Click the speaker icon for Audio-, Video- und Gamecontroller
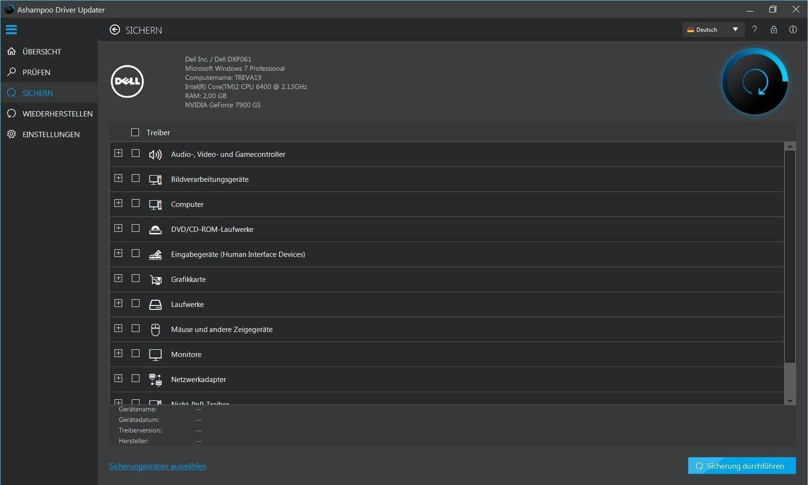Image resolution: width=809 pixels, height=485 pixels. tap(155, 154)
